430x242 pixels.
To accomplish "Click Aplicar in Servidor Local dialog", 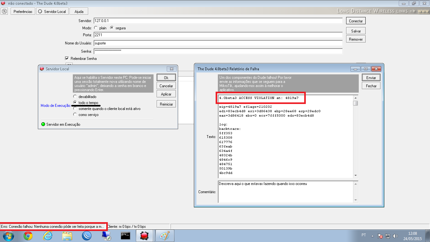I will pyautogui.click(x=166, y=94).
